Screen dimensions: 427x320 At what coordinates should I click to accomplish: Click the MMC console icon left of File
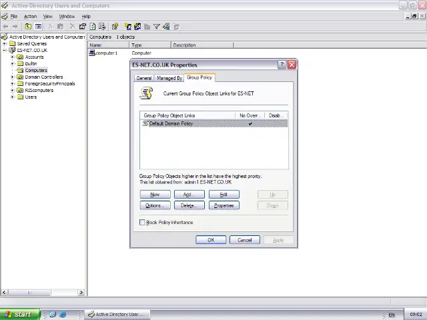click(x=5, y=16)
